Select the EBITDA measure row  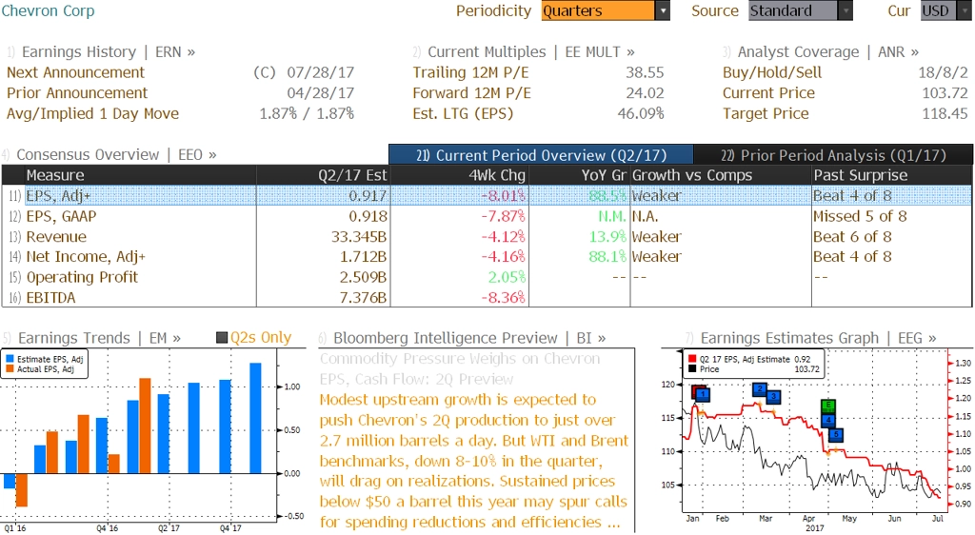(487, 298)
